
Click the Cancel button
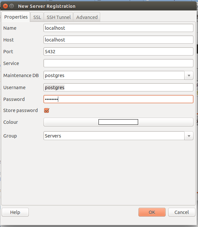point(182,212)
